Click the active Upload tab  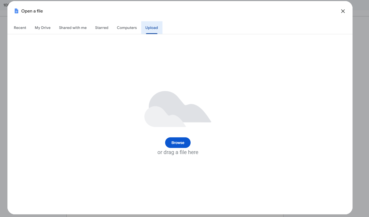(x=152, y=28)
